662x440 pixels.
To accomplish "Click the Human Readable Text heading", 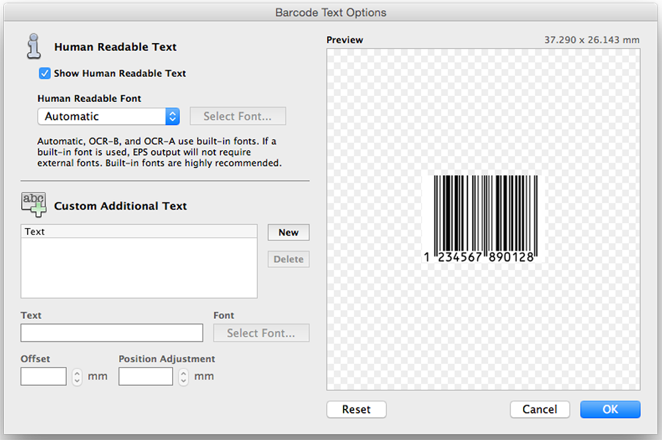I will [x=115, y=47].
